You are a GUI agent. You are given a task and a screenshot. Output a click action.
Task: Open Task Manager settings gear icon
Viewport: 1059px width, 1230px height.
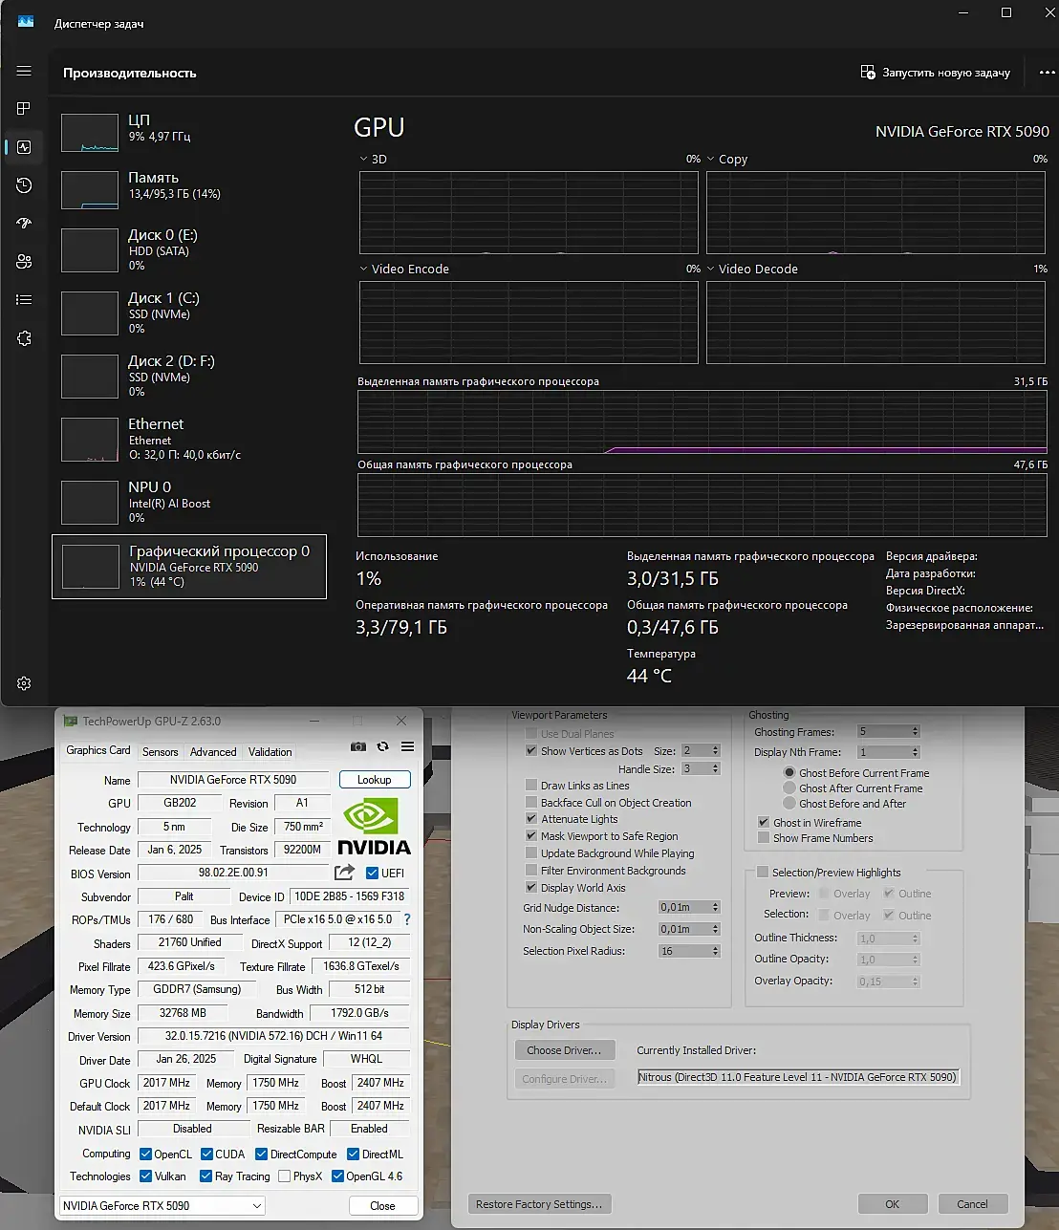click(24, 683)
